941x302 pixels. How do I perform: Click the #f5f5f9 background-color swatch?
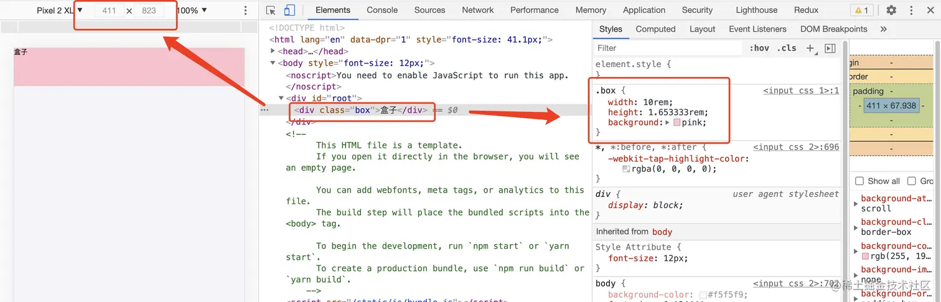(703, 295)
